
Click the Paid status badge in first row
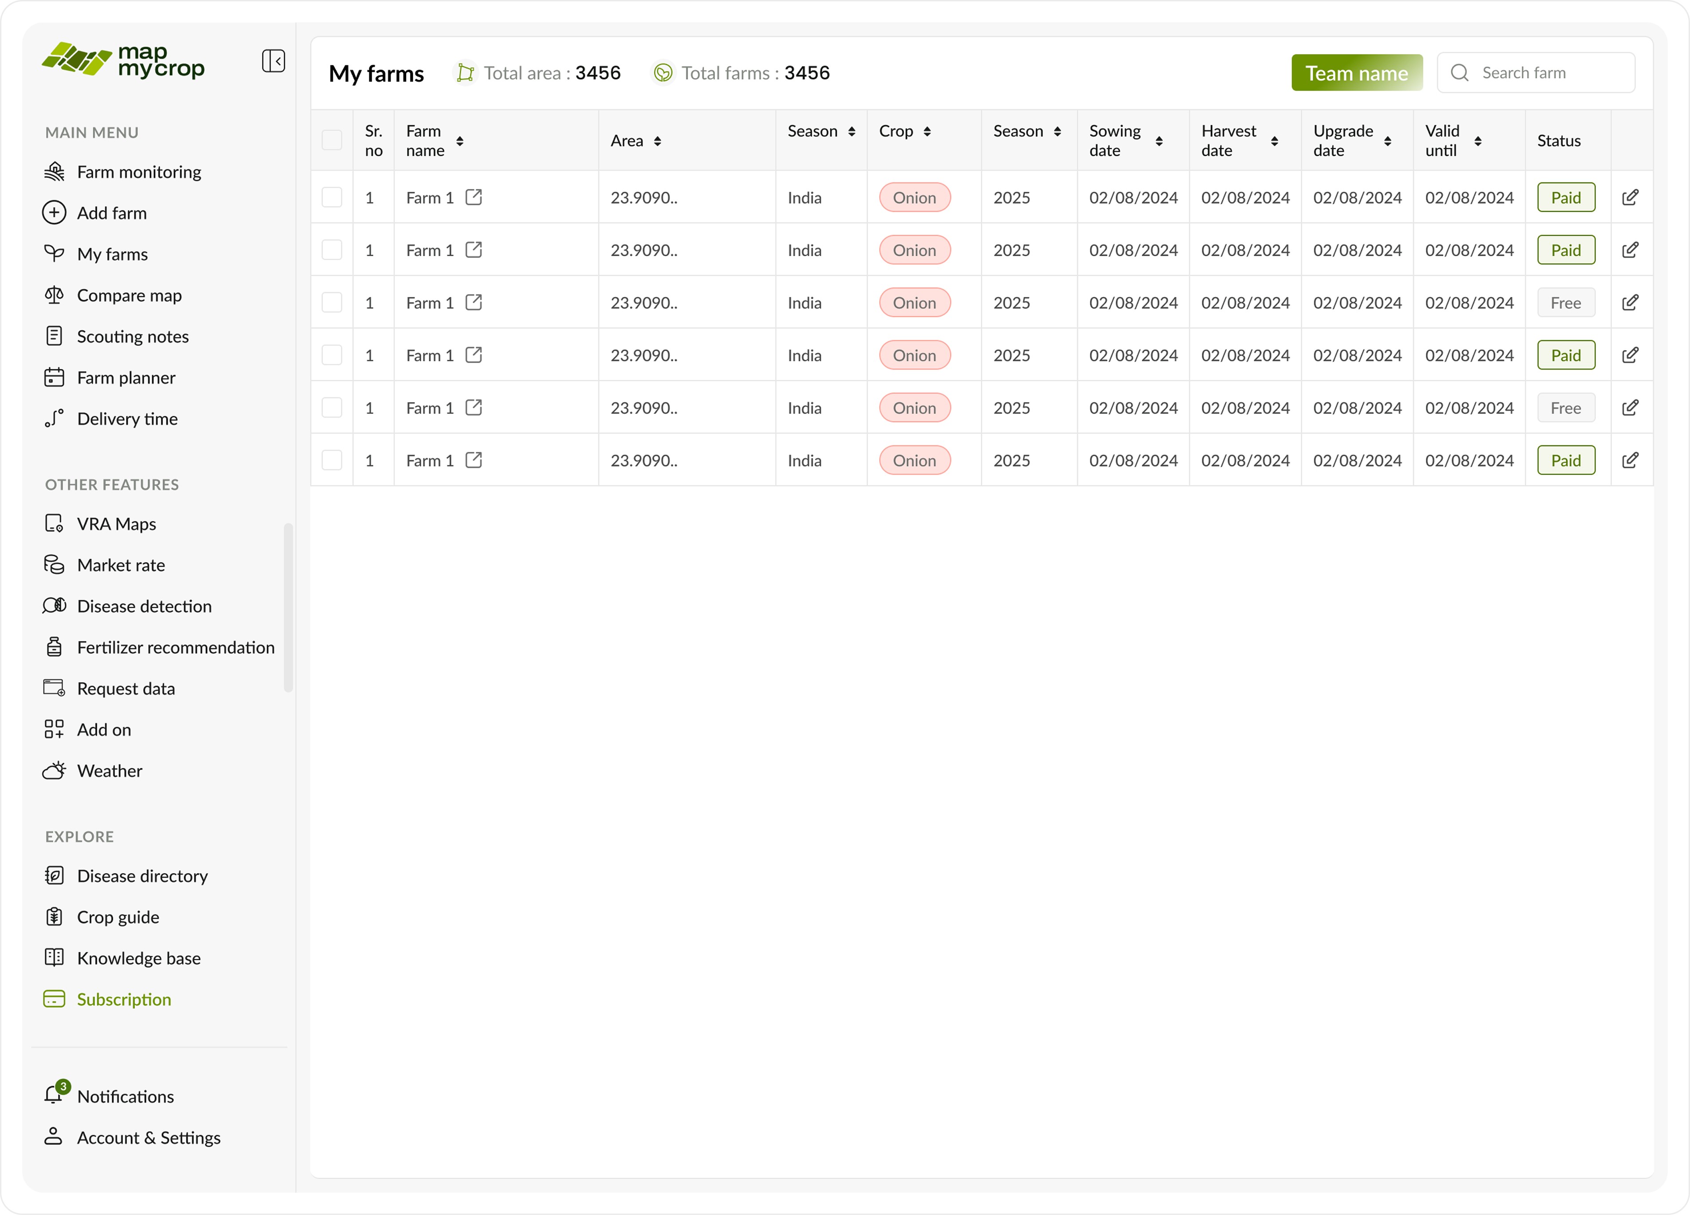pos(1566,198)
